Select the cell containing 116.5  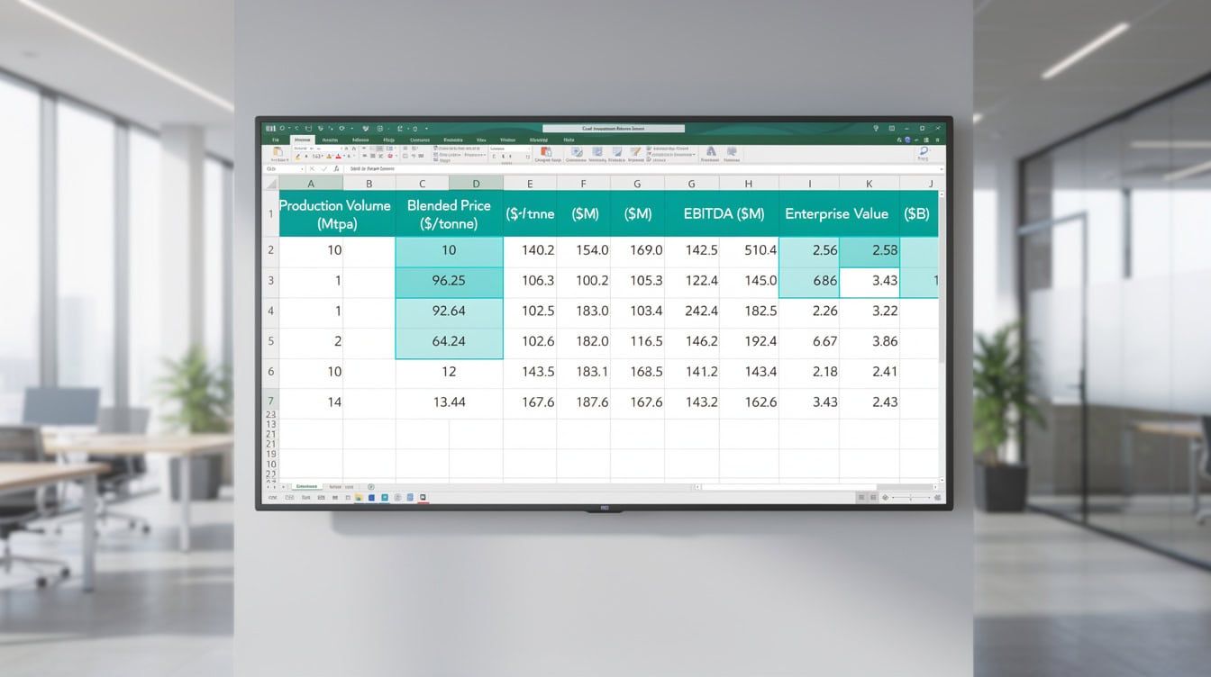[x=638, y=341]
